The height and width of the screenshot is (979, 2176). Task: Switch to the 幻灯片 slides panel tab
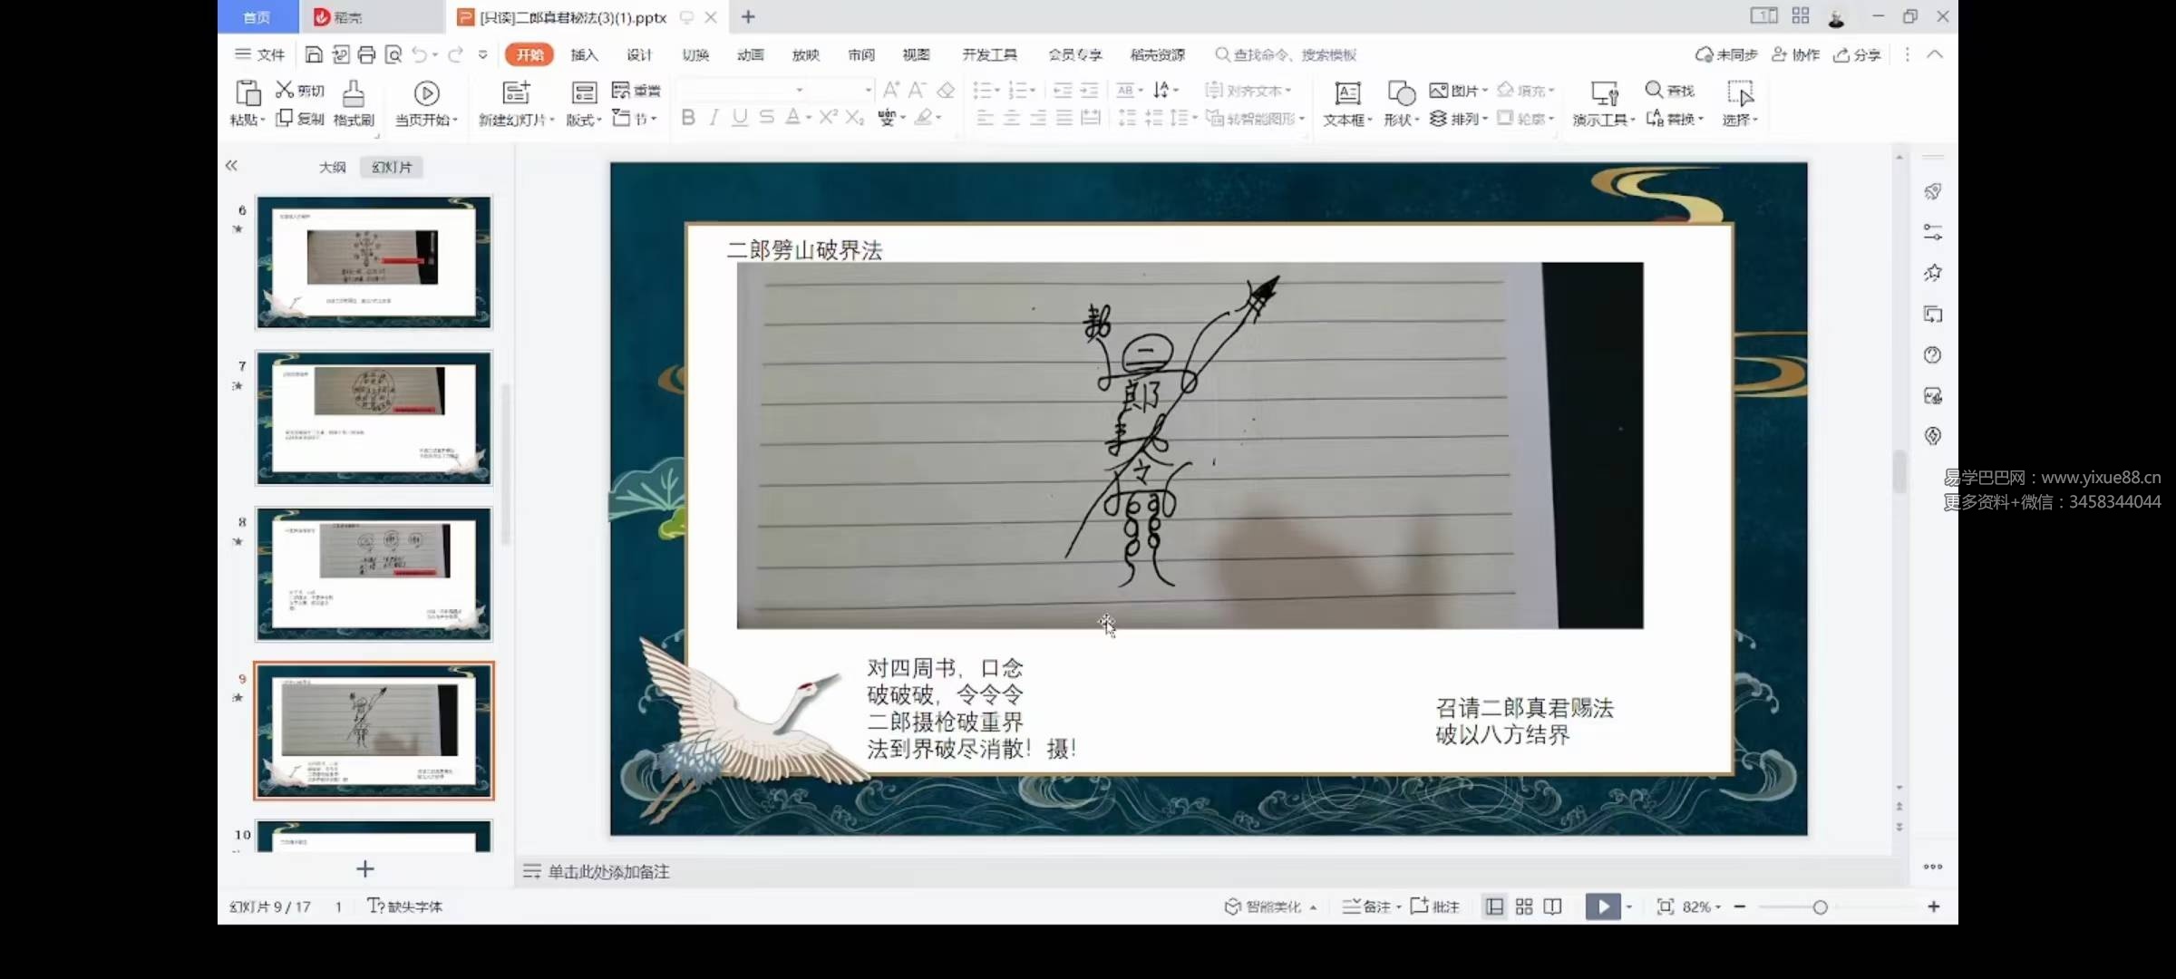coord(391,167)
